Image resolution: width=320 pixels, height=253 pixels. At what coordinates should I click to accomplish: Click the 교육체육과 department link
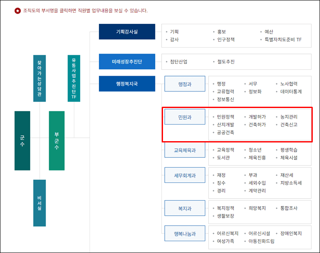point(185,150)
